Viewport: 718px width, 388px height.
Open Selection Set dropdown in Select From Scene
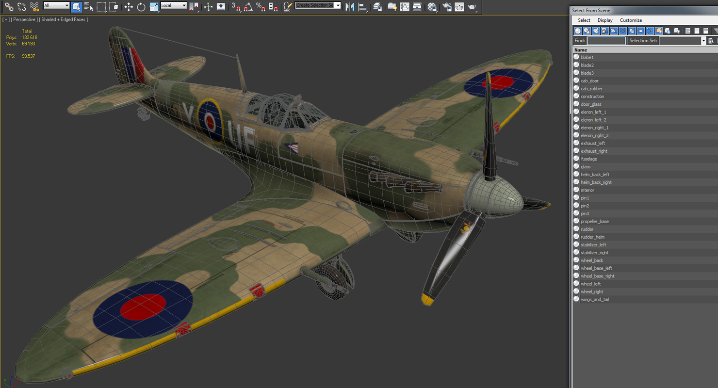(682, 41)
